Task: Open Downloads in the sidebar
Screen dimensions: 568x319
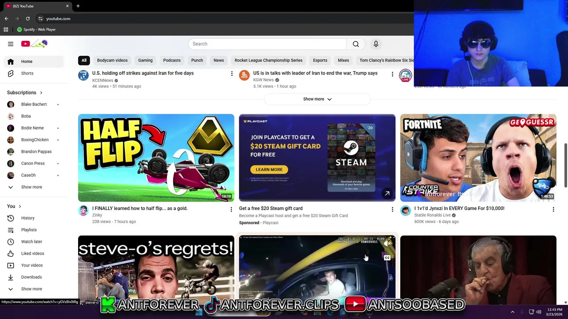Action: tap(33, 277)
